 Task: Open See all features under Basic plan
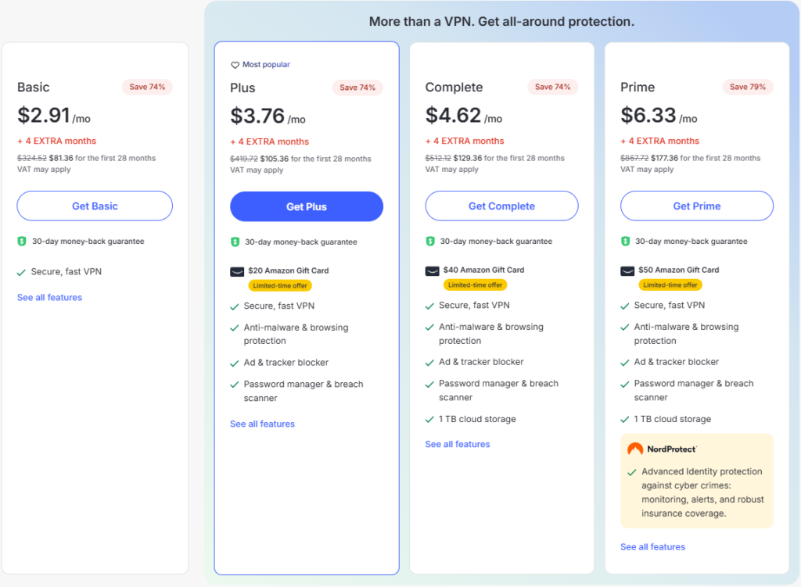coord(49,298)
